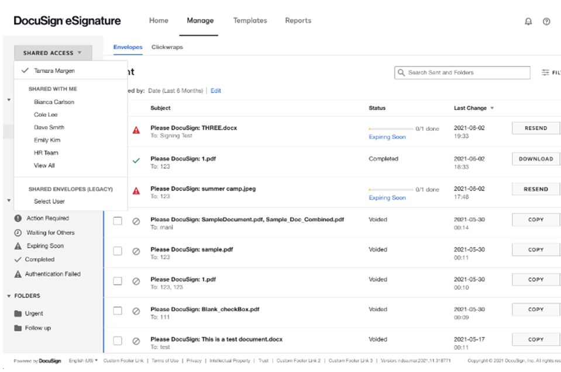The image size is (561, 372).
Task: Click the Completed checkmark icon in sidebar
Action: pos(18,259)
